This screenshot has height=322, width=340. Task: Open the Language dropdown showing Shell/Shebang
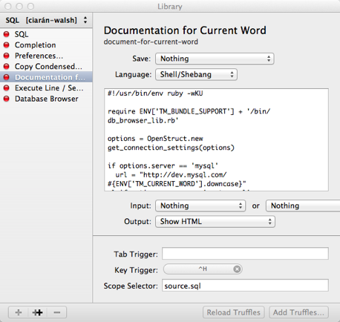pyautogui.click(x=196, y=74)
